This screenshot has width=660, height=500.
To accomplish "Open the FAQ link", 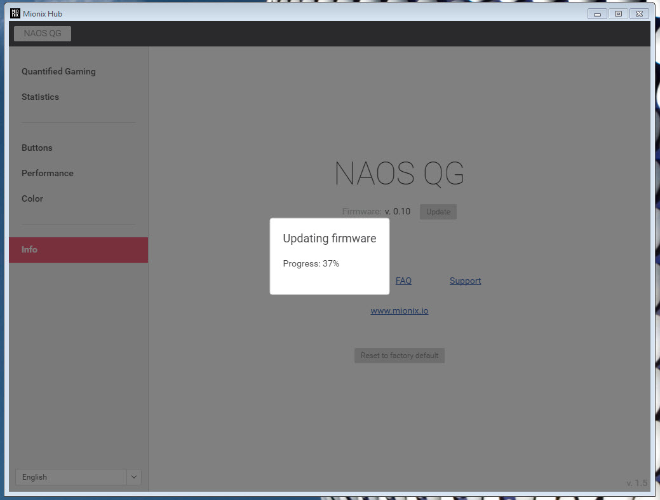I will 403,281.
